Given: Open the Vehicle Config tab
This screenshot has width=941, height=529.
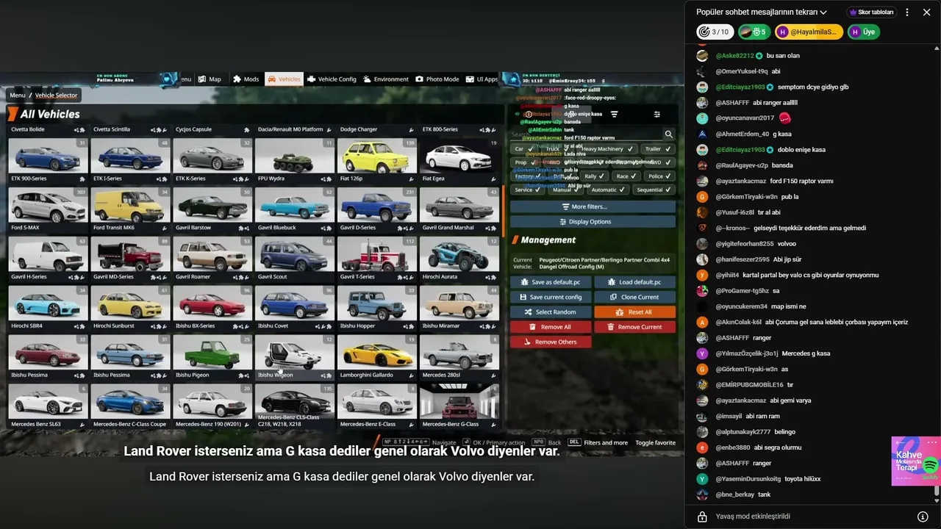Looking at the screenshot, I should point(332,79).
